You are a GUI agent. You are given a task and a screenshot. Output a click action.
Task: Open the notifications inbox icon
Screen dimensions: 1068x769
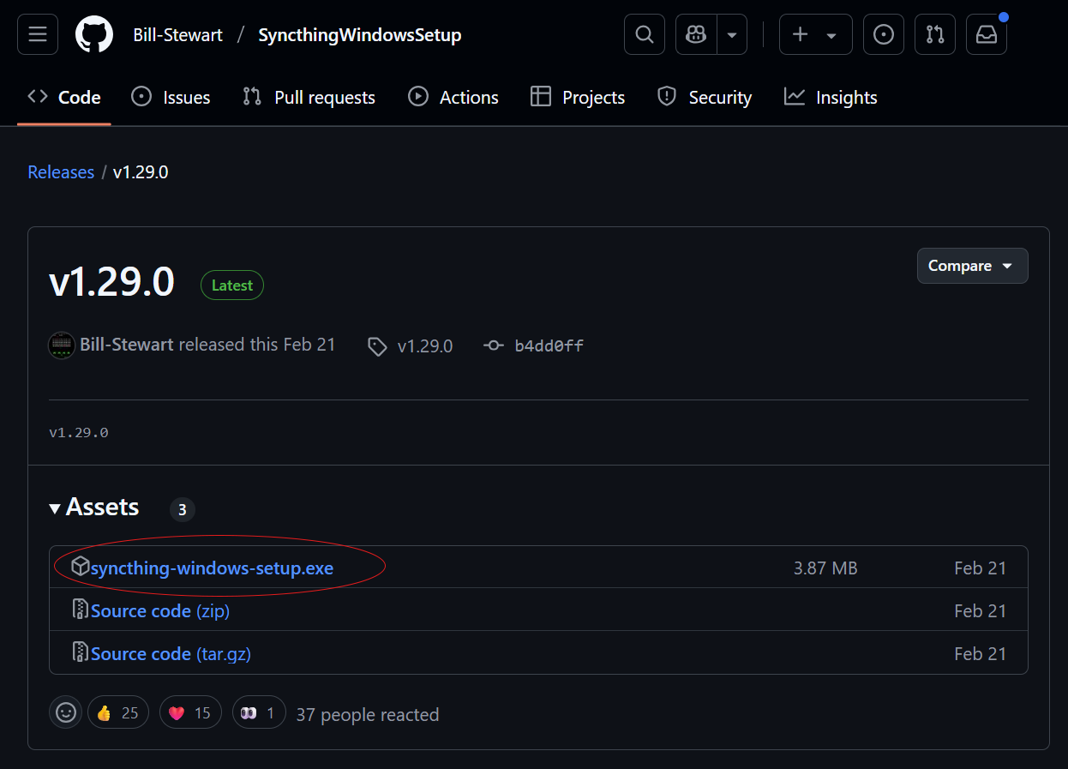click(x=987, y=34)
